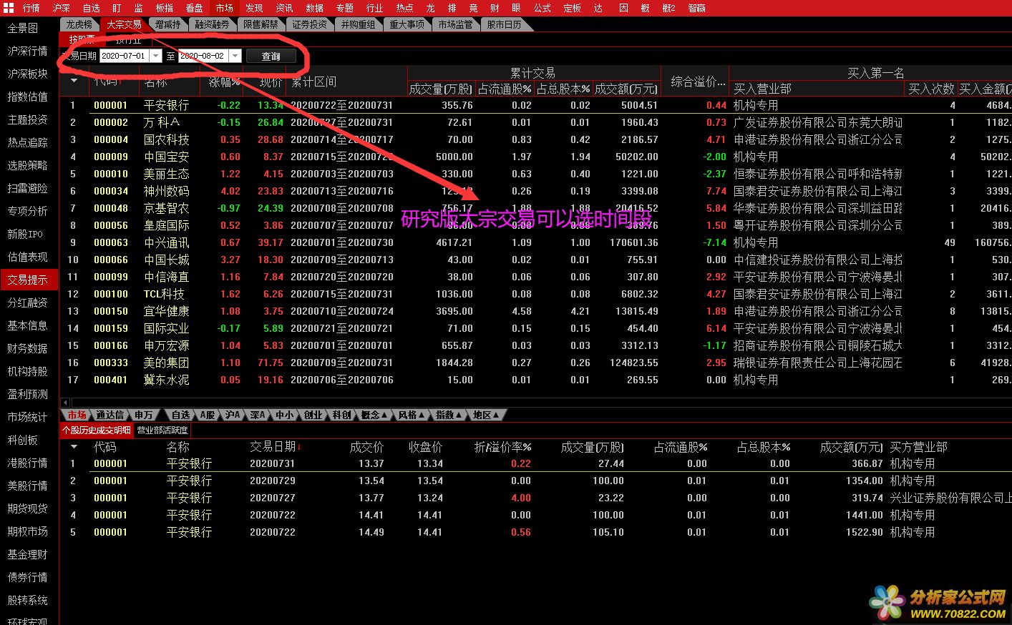The height and width of the screenshot is (625, 1012).
Task: Sort by 成交额(万元) header in upper table
Action: coord(626,89)
